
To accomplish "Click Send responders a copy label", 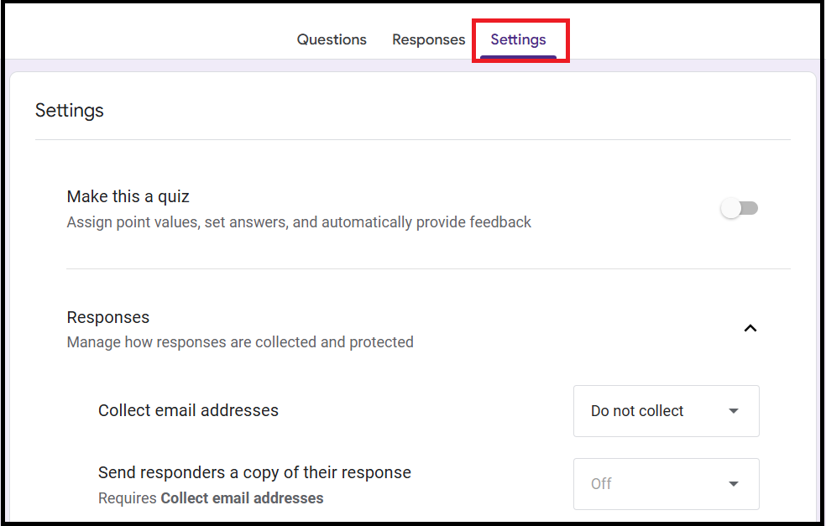I will coord(254,472).
